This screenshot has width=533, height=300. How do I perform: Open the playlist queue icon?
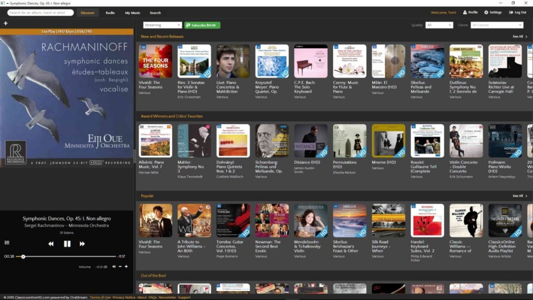(x=7, y=243)
